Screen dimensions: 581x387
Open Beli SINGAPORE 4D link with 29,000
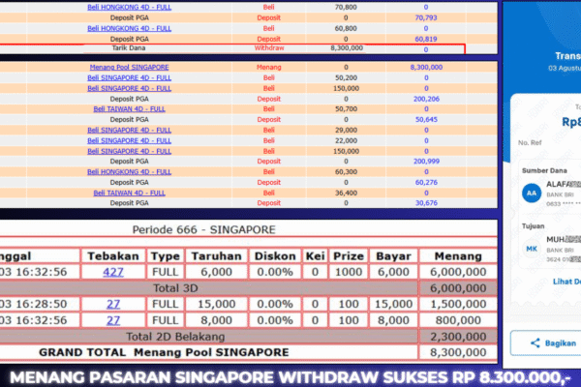(x=130, y=130)
